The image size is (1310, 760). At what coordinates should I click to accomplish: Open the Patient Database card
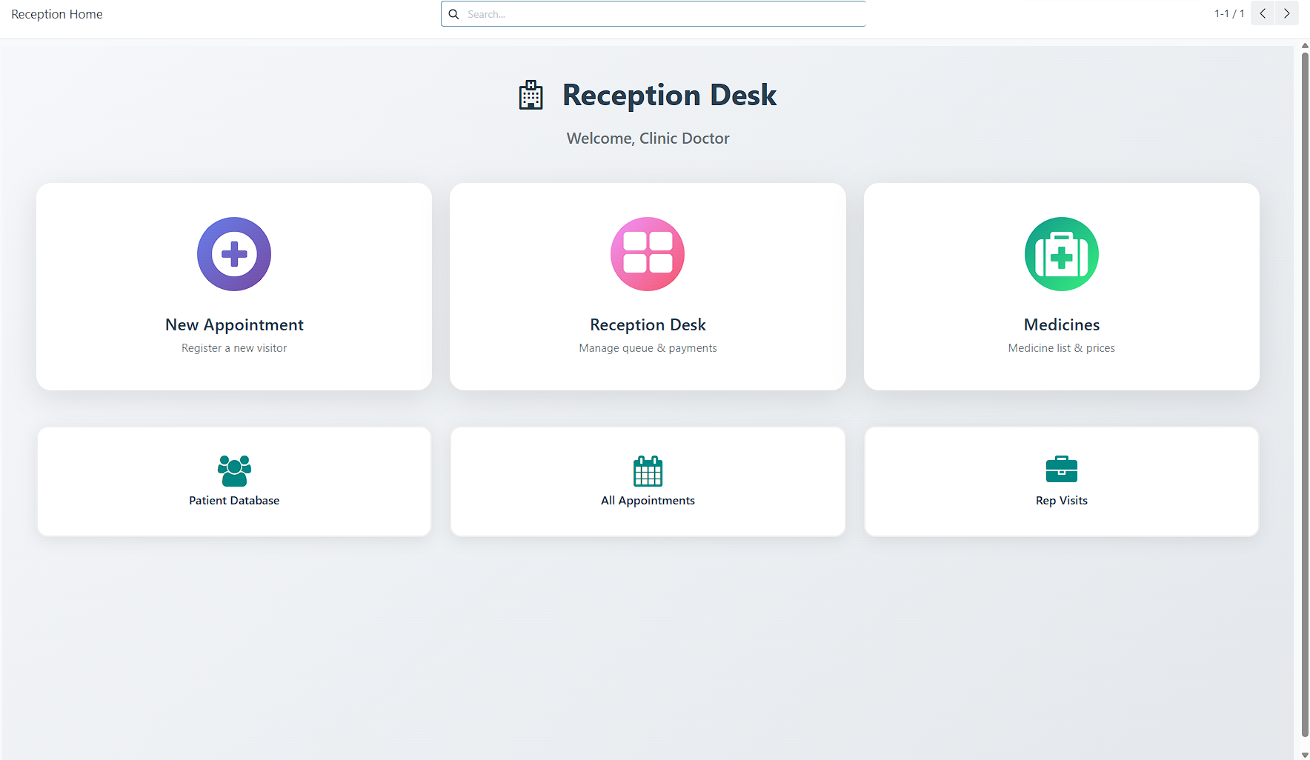[x=233, y=481]
